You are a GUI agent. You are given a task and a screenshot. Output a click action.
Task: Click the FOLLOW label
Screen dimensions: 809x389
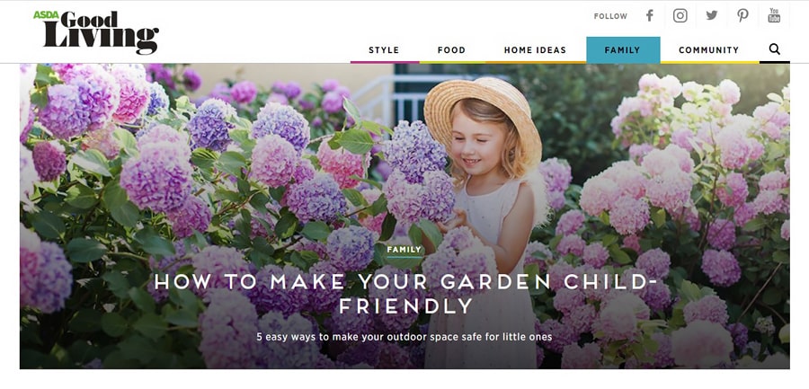click(610, 16)
